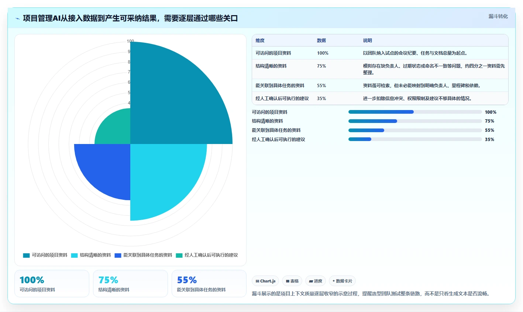
Task: Click the axis tick label 100 on chart
Action: point(130,41)
